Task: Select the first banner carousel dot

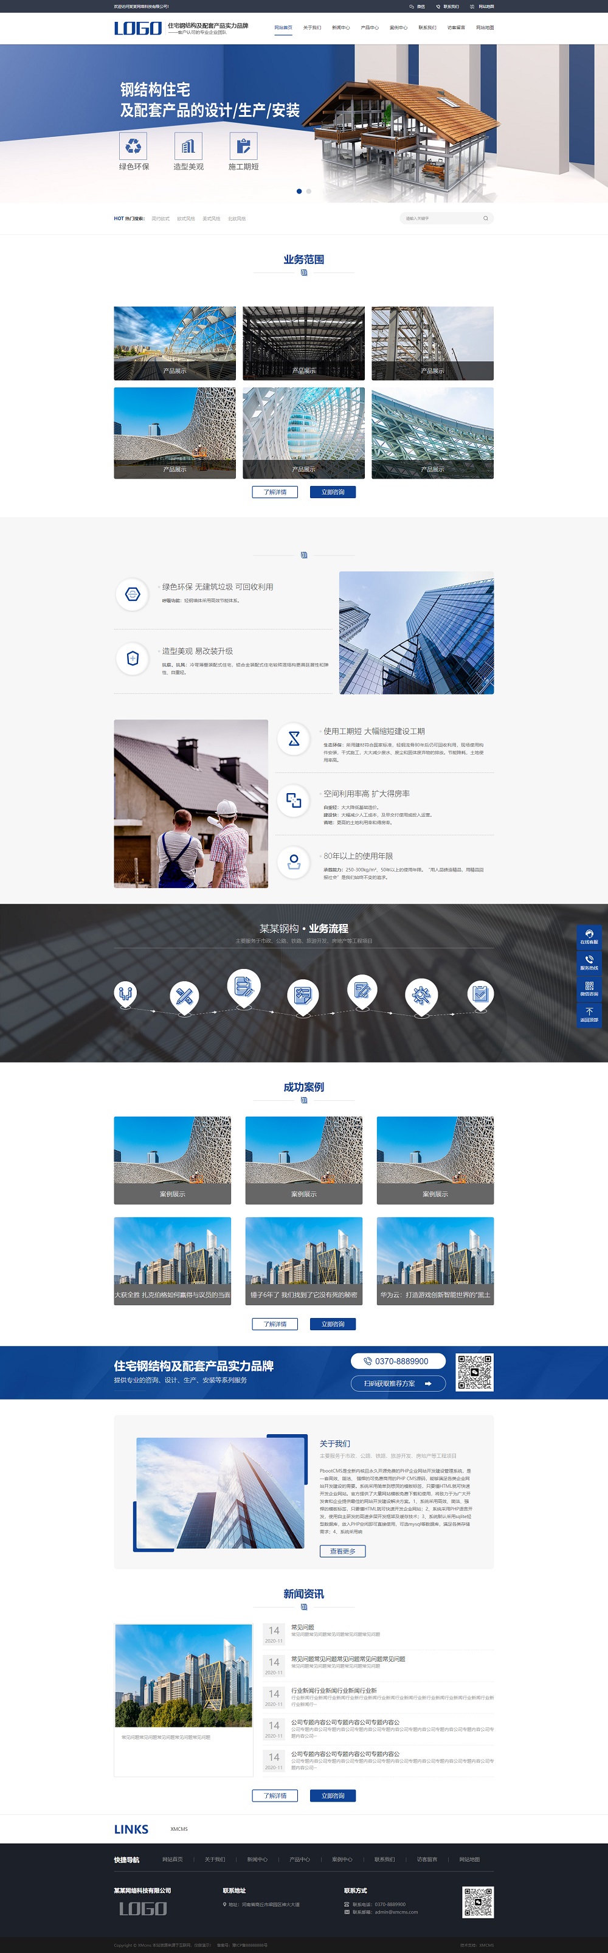Action: [x=299, y=191]
